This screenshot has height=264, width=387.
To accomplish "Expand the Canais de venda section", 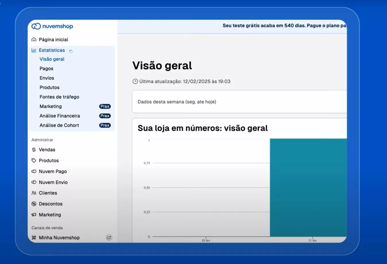I will 47,228.
